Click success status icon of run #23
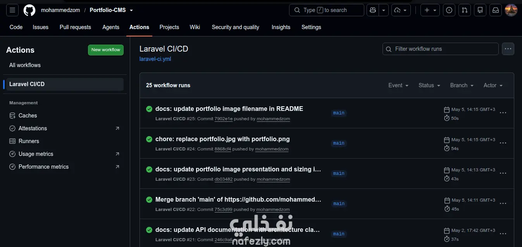 pos(149,169)
